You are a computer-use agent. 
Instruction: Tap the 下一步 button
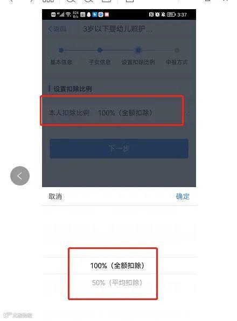[x=119, y=148]
